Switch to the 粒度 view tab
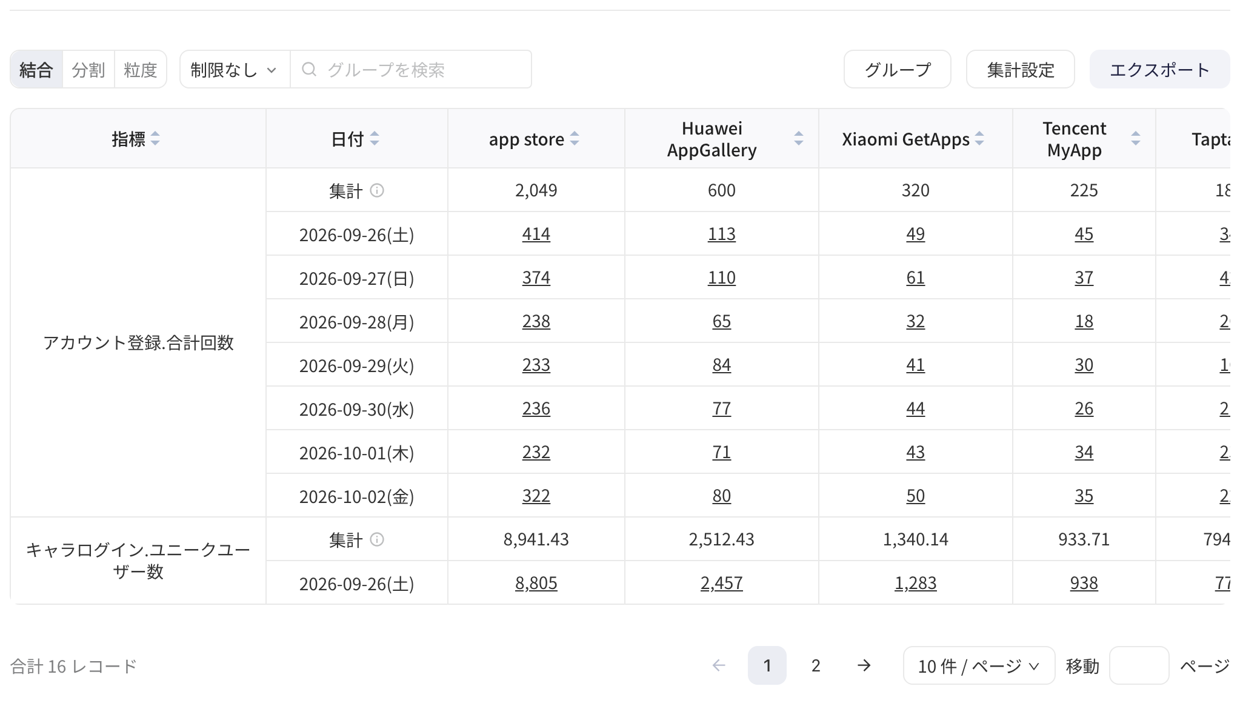The image size is (1240, 726). pyautogui.click(x=141, y=69)
